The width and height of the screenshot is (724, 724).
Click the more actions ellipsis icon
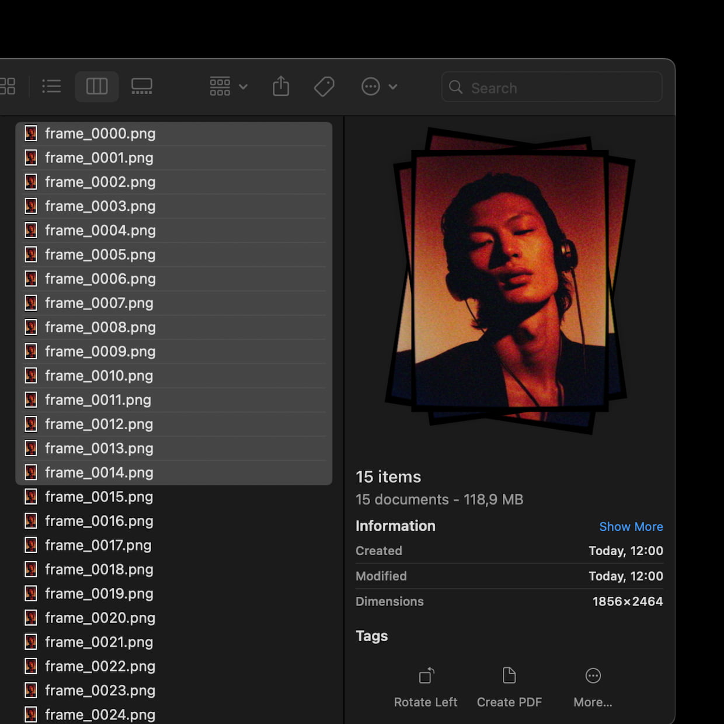point(370,86)
